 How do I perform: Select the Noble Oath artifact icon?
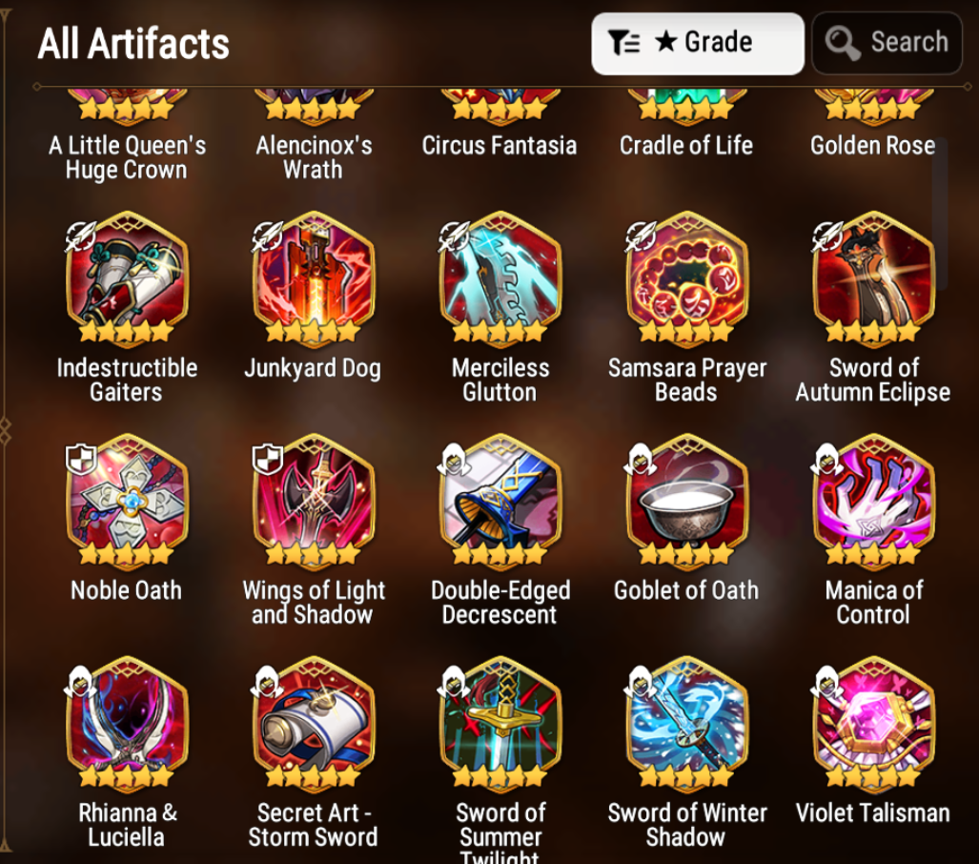[127, 502]
